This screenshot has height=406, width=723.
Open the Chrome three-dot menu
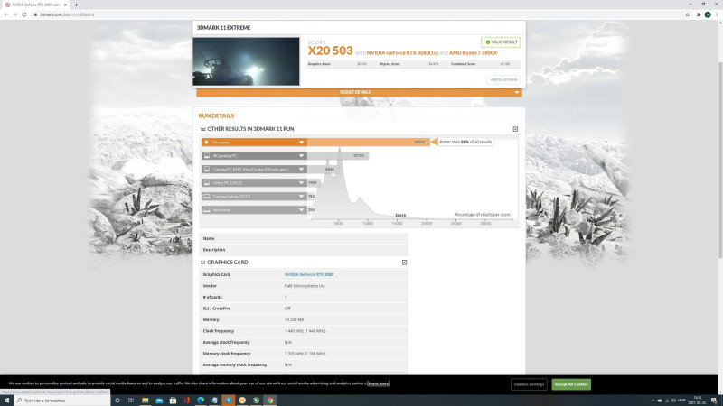click(717, 14)
